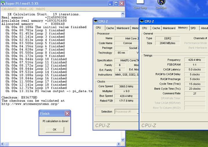Viewport: 208px width, 147px height.
Task: Click the Code Name field Conroe
Action: [x=127, y=43]
